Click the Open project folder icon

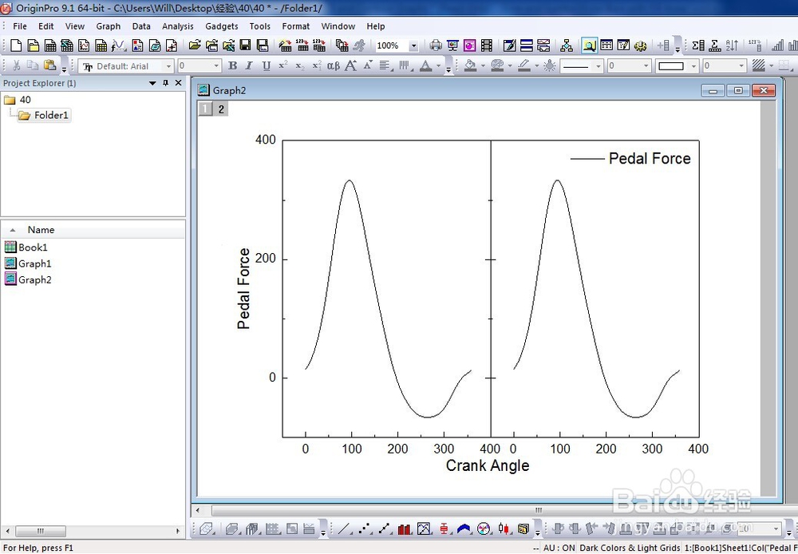point(194,46)
